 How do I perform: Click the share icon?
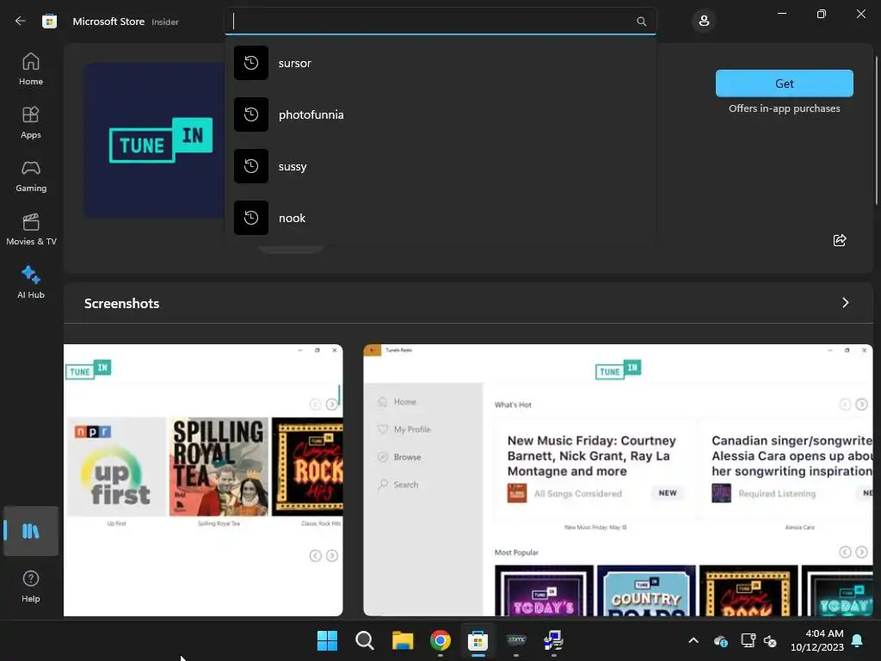pyautogui.click(x=840, y=240)
